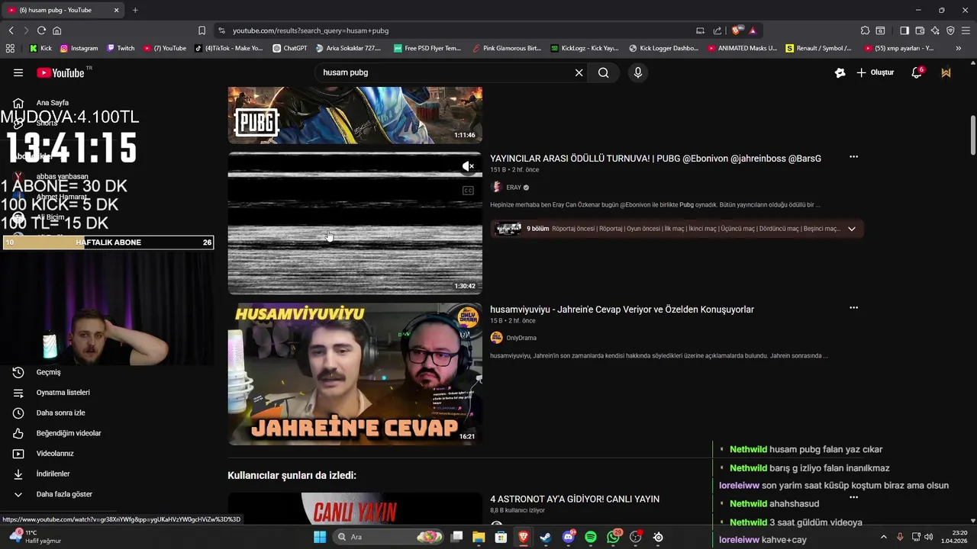977x549 pixels.
Task: Bookmark this page icon in the address bar
Action: [x=202, y=30]
